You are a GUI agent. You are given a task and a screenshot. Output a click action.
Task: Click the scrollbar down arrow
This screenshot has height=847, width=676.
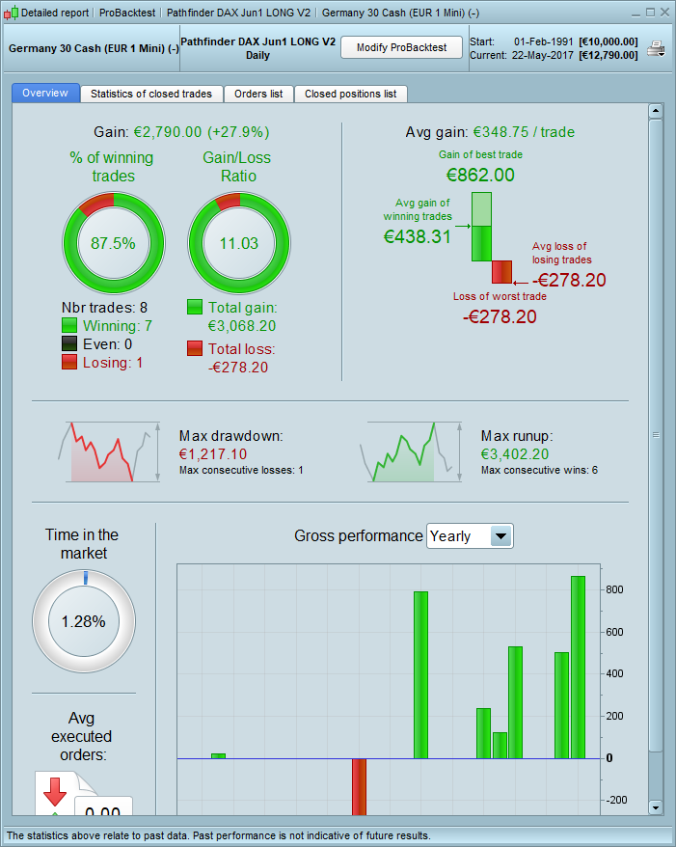point(656,808)
